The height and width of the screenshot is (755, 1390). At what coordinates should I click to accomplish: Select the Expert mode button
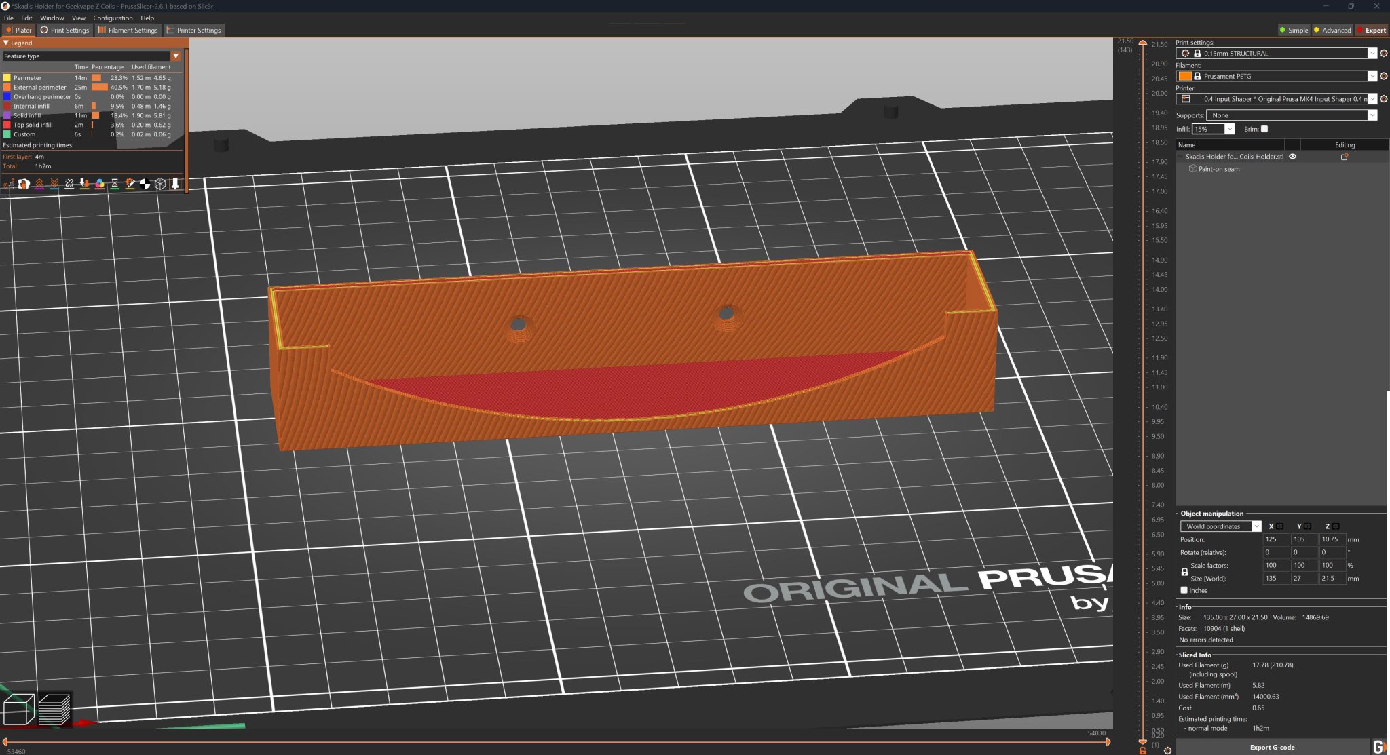[1371, 30]
